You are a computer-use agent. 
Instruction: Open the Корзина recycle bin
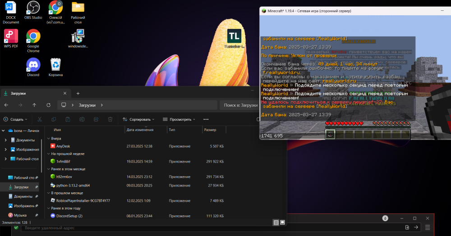point(55,68)
